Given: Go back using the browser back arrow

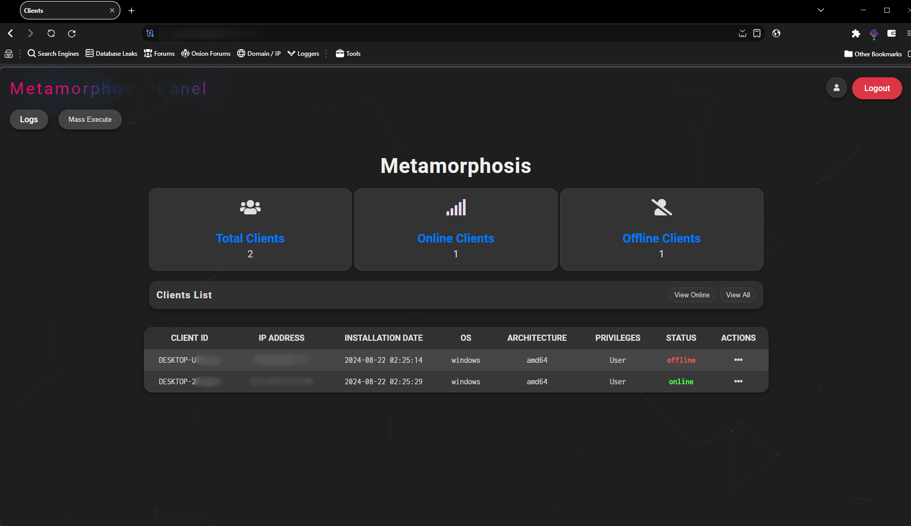Looking at the screenshot, I should click(11, 33).
